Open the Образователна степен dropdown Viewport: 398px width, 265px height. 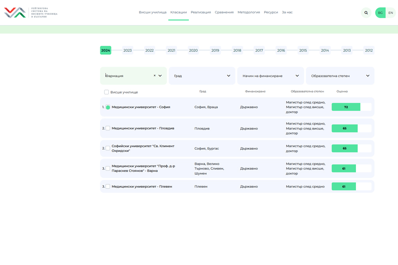point(340,76)
